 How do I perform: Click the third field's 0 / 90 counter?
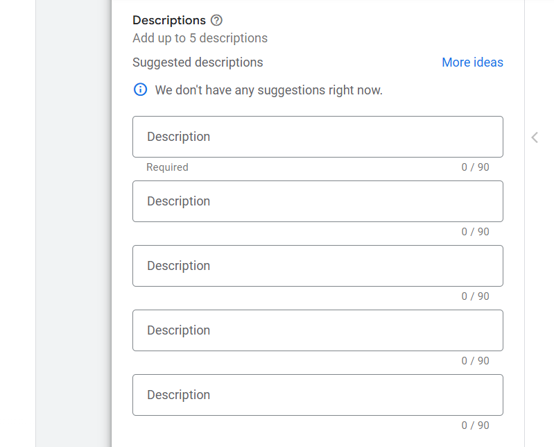475,296
